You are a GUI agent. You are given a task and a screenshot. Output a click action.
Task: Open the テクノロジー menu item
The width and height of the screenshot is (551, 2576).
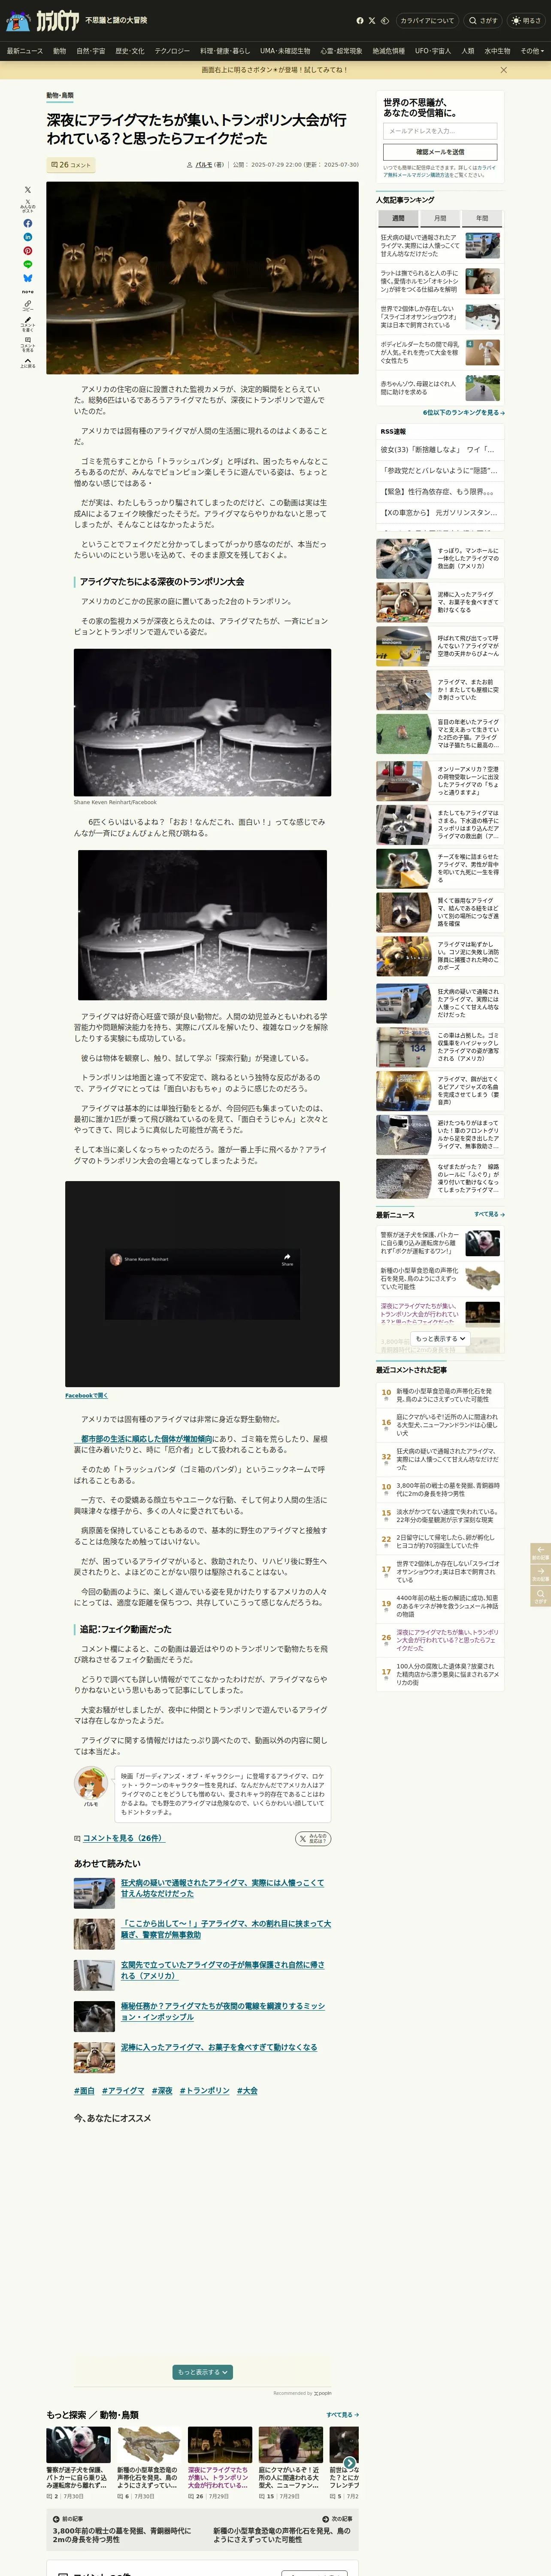pyautogui.click(x=172, y=51)
